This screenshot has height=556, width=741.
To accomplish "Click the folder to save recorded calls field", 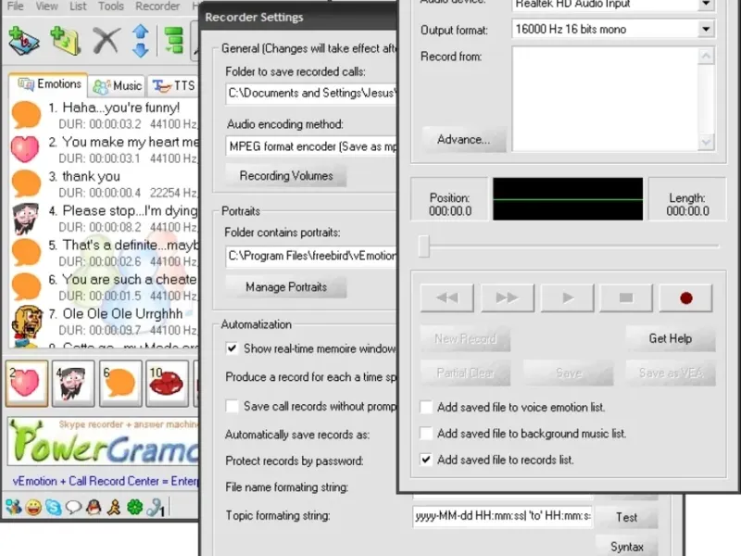I will point(311,94).
